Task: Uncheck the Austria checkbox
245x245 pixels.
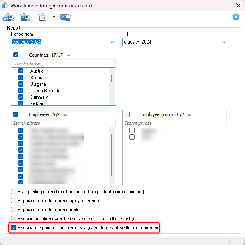Action: tap(20, 71)
